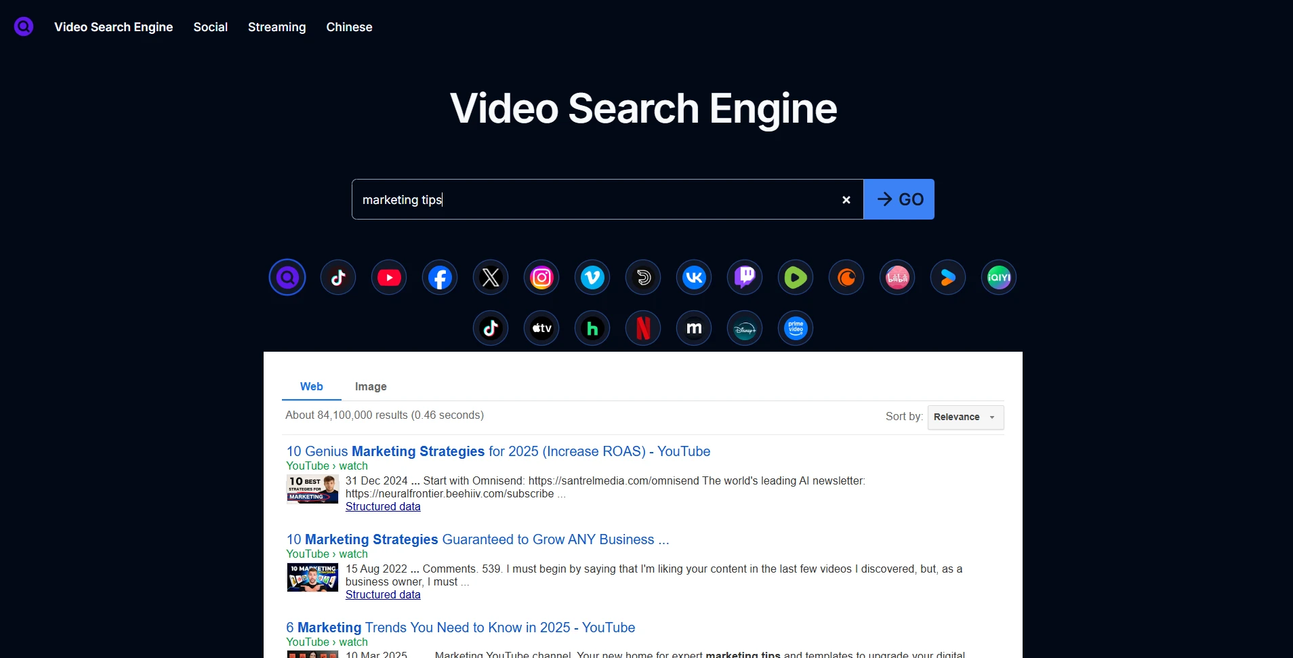Choose the Facebook video source icon

pos(440,277)
